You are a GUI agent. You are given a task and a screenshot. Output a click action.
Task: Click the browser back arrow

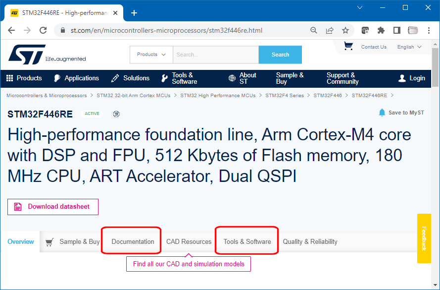coord(11,30)
